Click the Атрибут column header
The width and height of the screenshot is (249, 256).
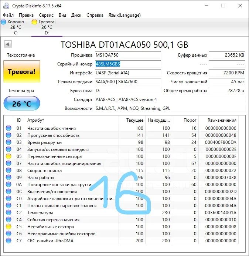(72, 120)
